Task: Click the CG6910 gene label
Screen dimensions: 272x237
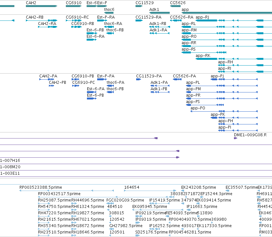Action: click(74, 3)
